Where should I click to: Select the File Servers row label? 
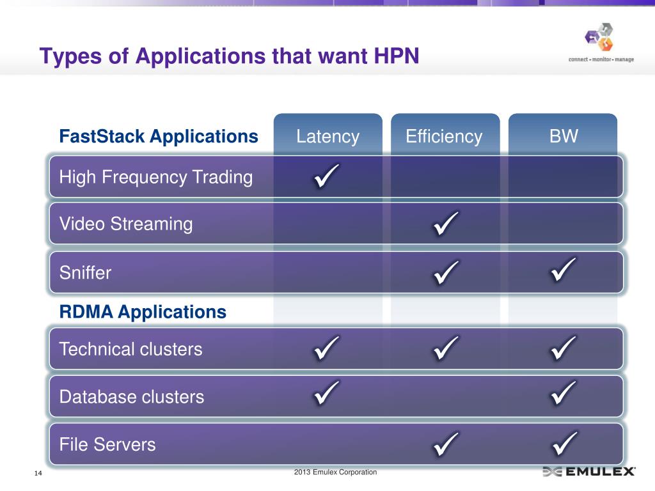pyautogui.click(x=107, y=444)
